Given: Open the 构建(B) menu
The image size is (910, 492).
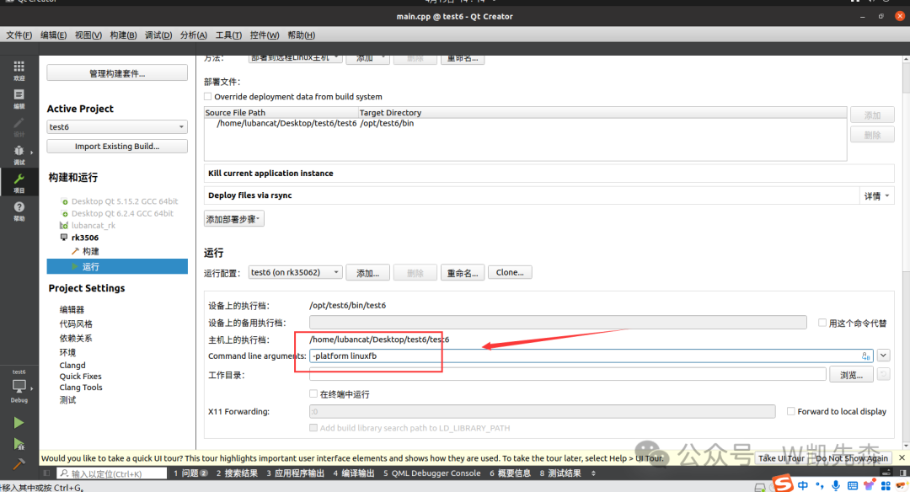Looking at the screenshot, I should point(123,35).
